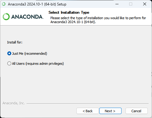
Task: Click the "Select Installation Type" heading
Action: click(x=69, y=12)
